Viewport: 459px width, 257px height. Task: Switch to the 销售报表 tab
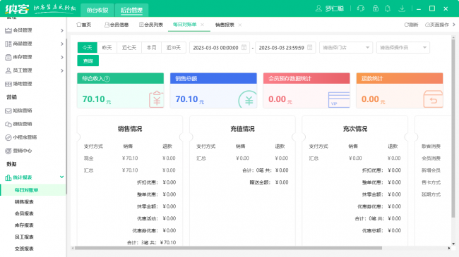(x=225, y=25)
